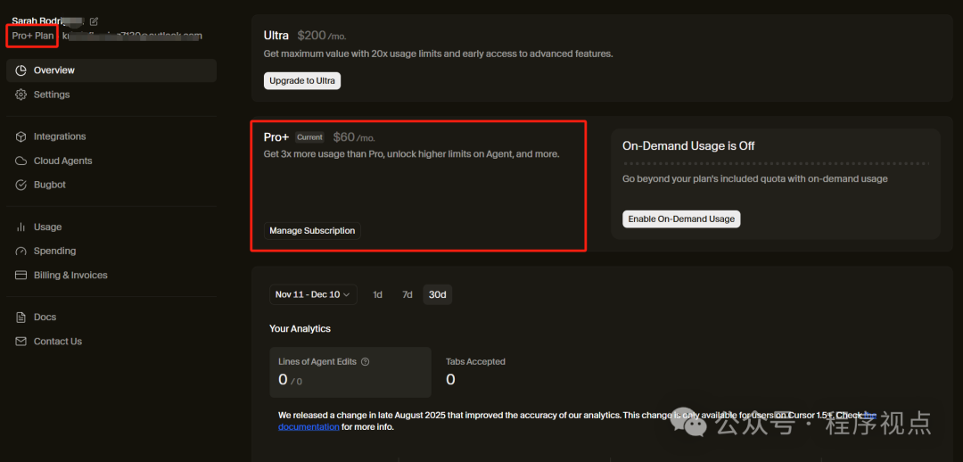Click the Settings gear icon
Screen dimensions: 963x462
21,95
